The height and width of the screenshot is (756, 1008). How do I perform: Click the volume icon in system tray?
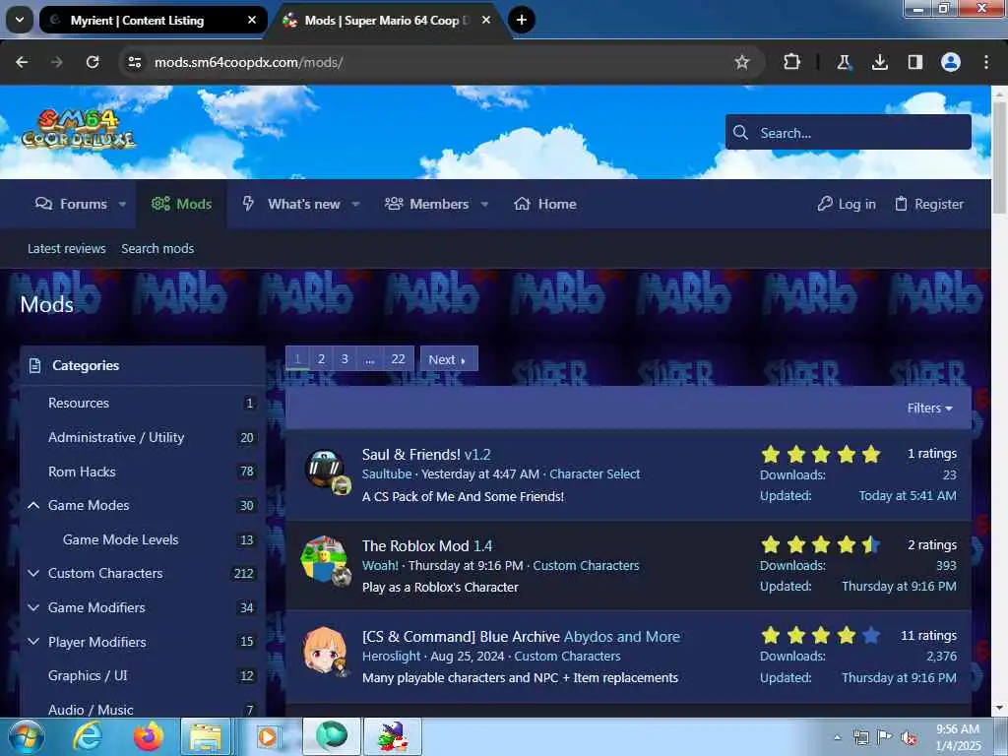[909, 738]
